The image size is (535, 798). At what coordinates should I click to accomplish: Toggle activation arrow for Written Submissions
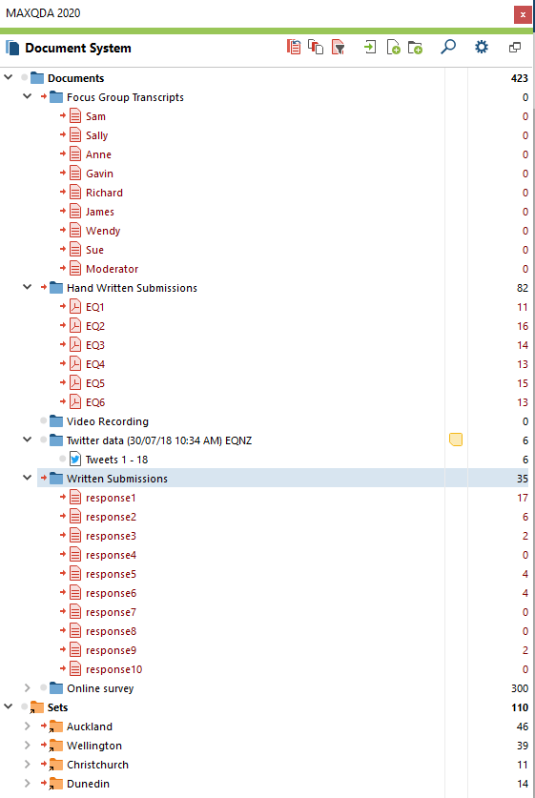pos(44,478)
